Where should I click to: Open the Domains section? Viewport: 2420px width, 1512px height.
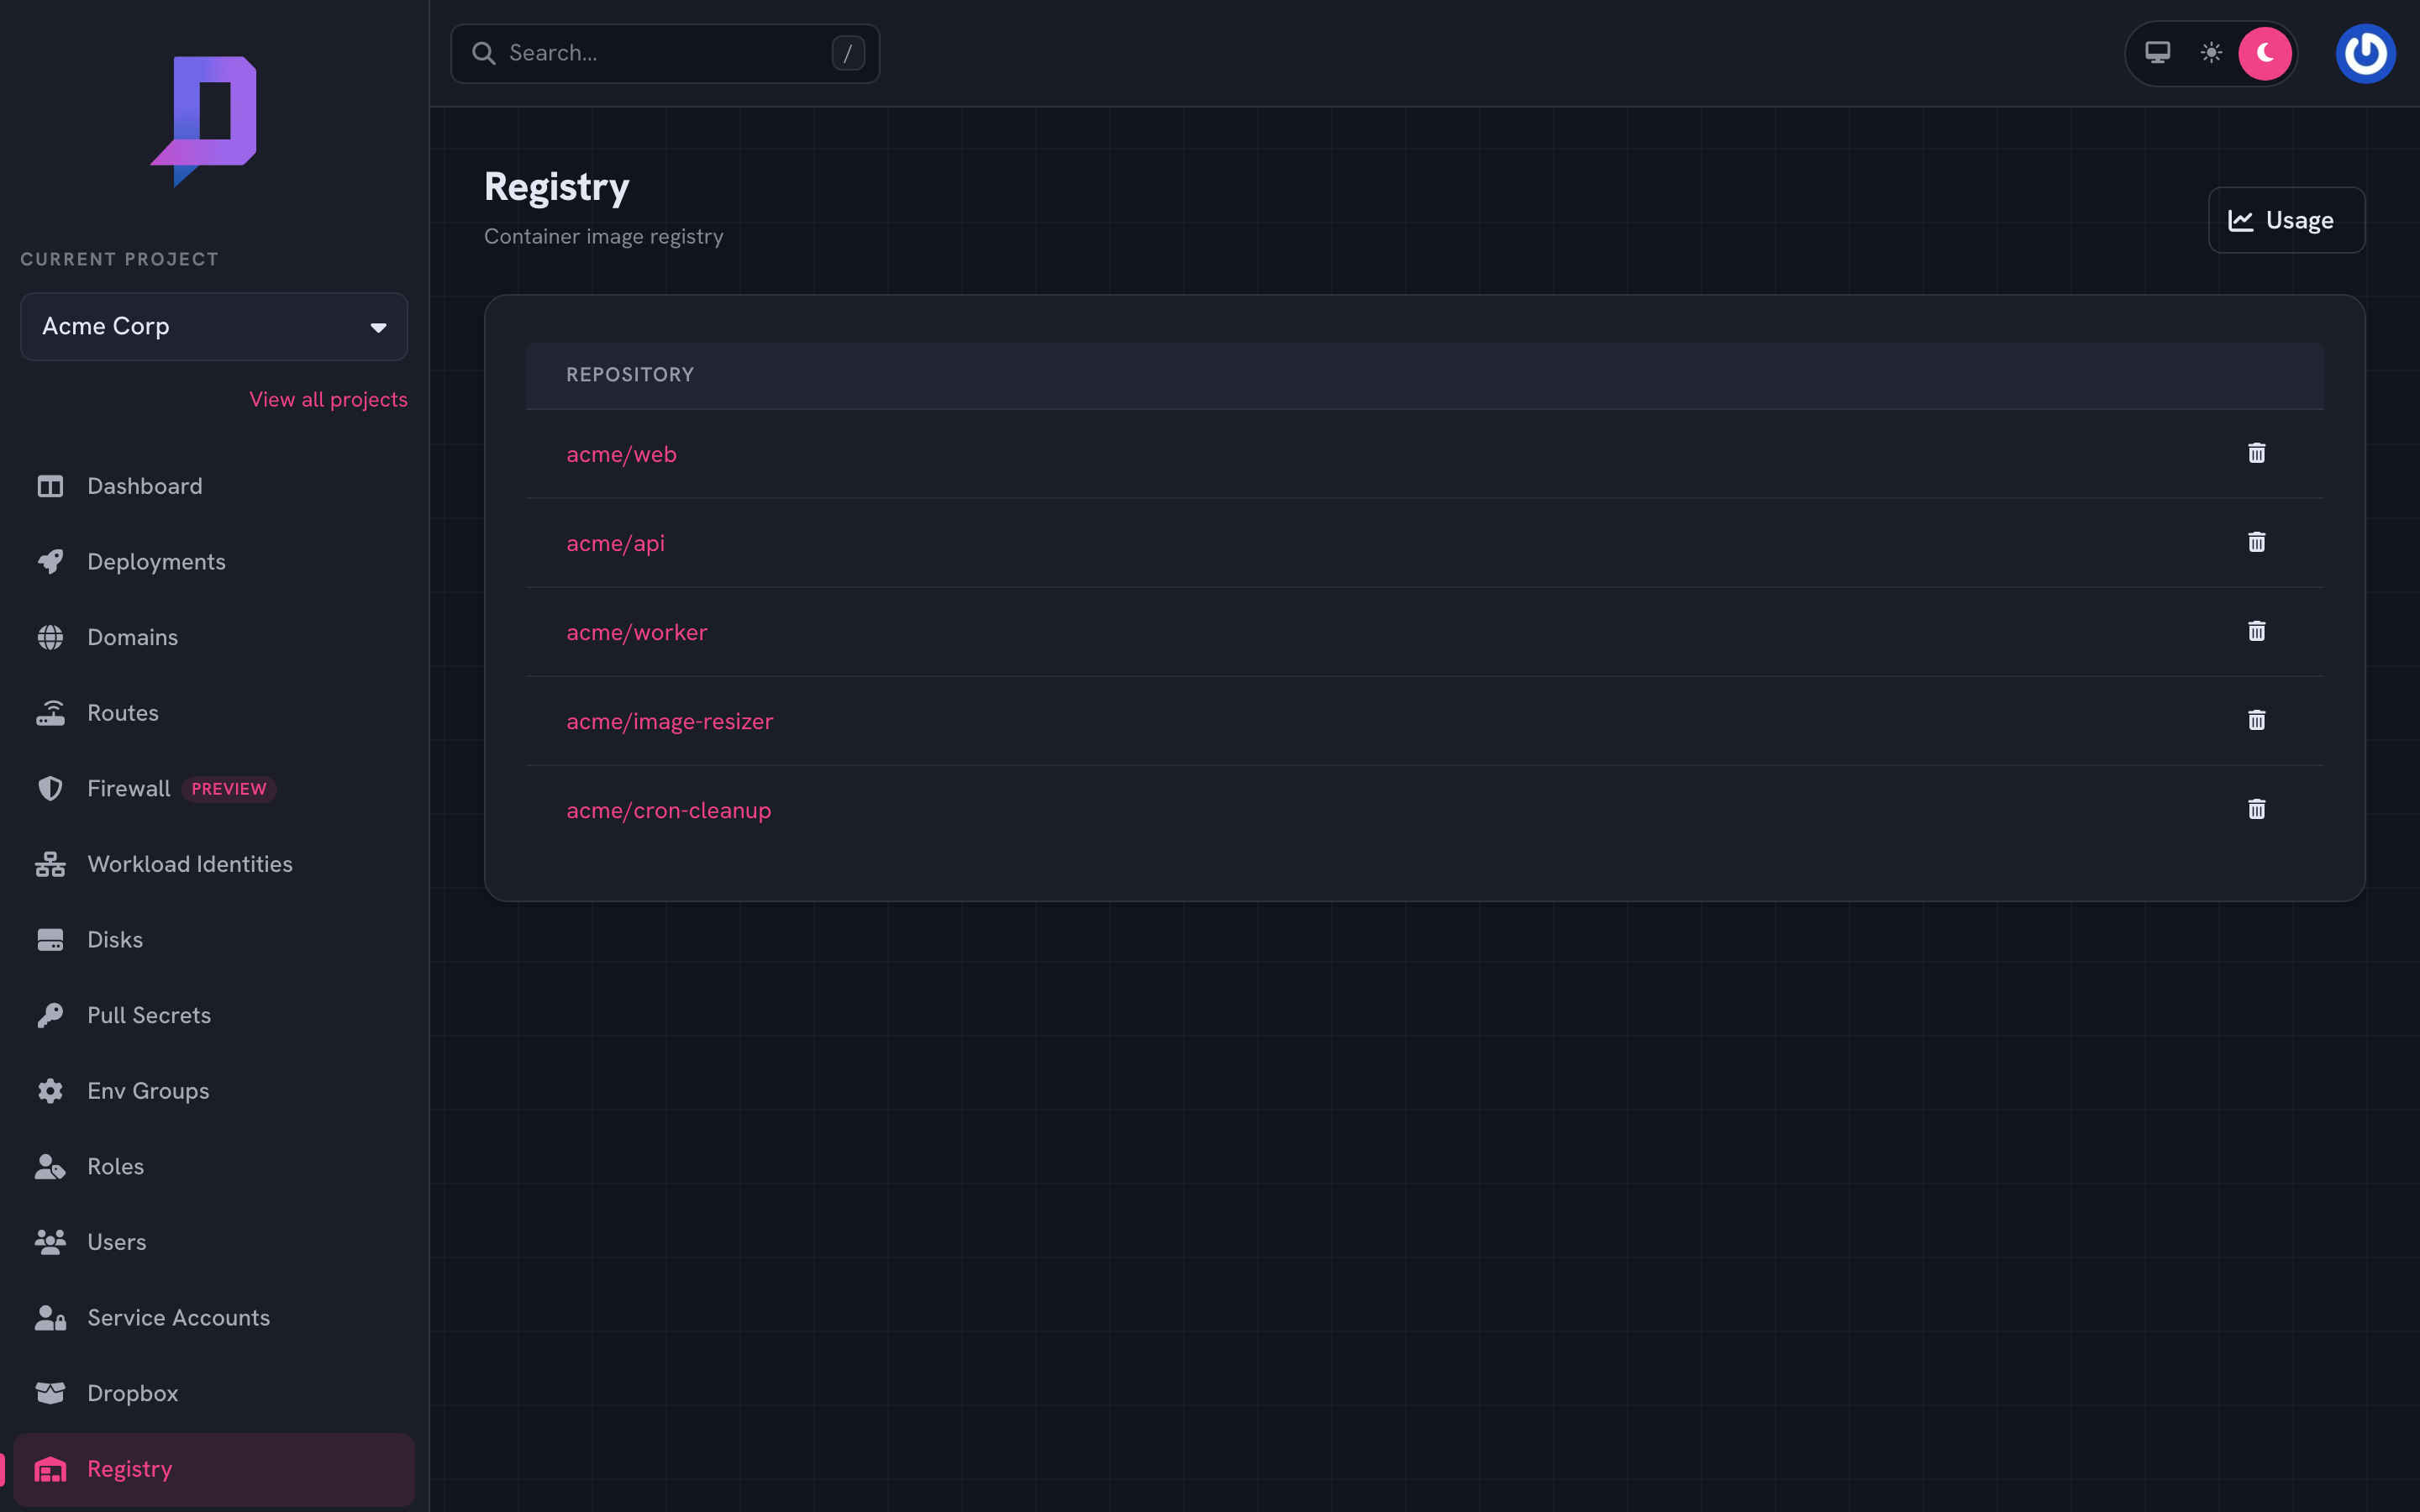coord(213,637)
